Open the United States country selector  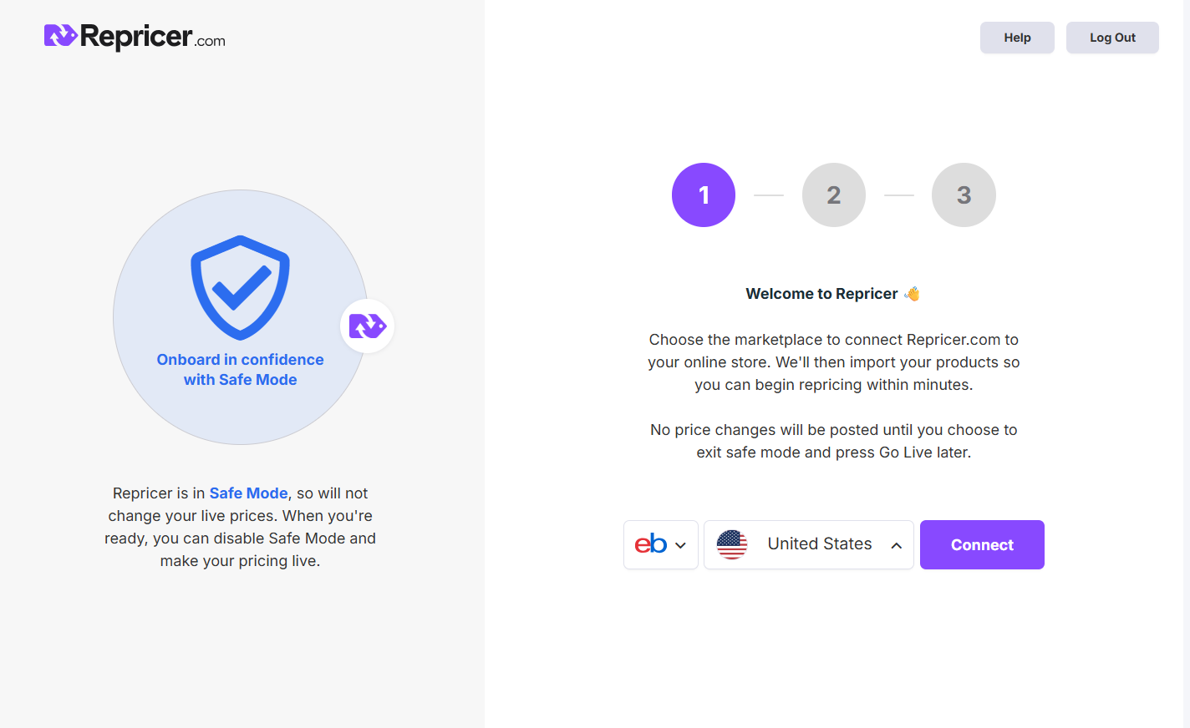point(819,544)
